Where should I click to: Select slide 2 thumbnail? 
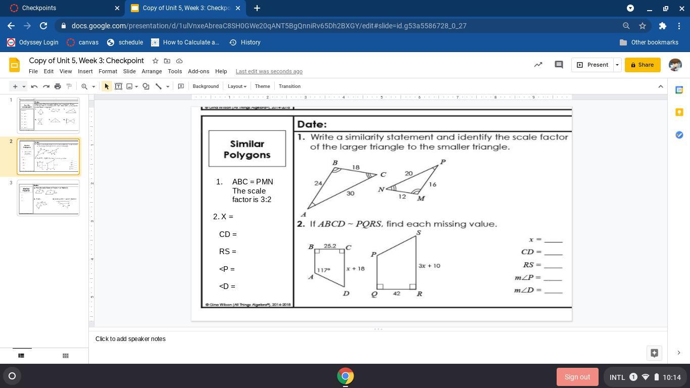(x=48, y=157)
